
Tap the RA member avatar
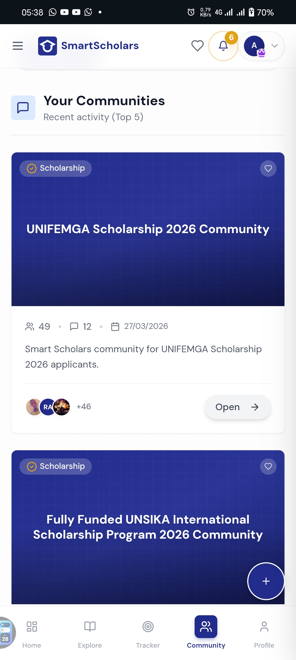coord(48,407)
